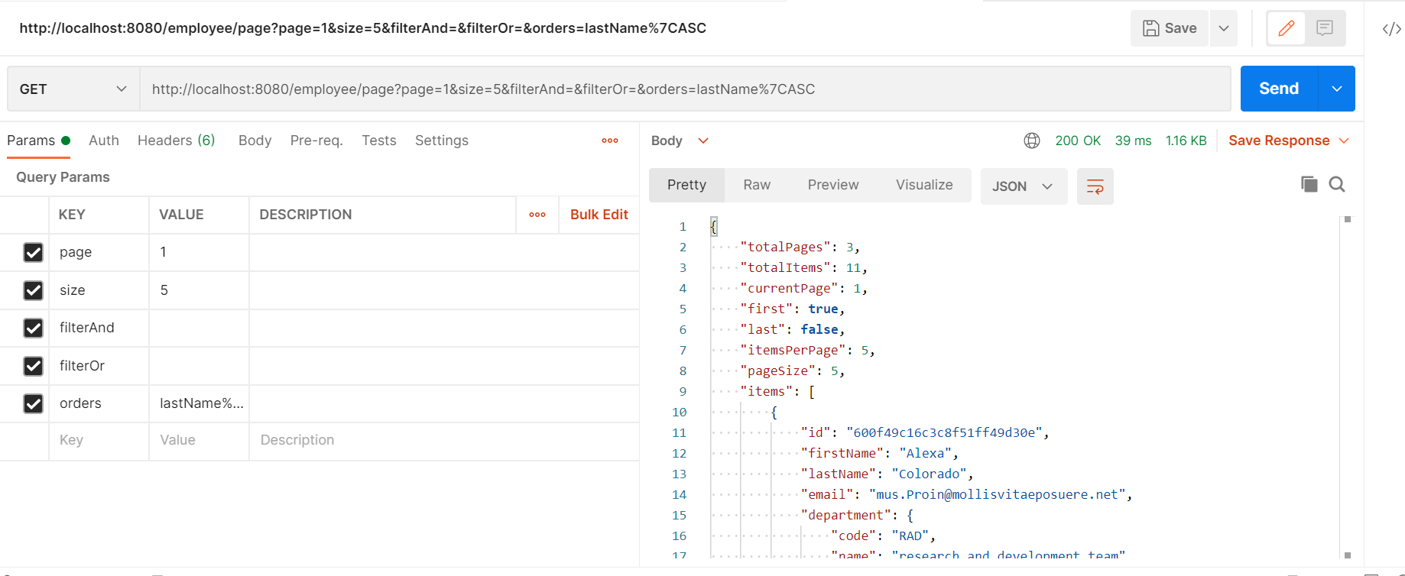Click the globe network information icon
The width and height of the screenshot is (1405, 576).
1032,141
